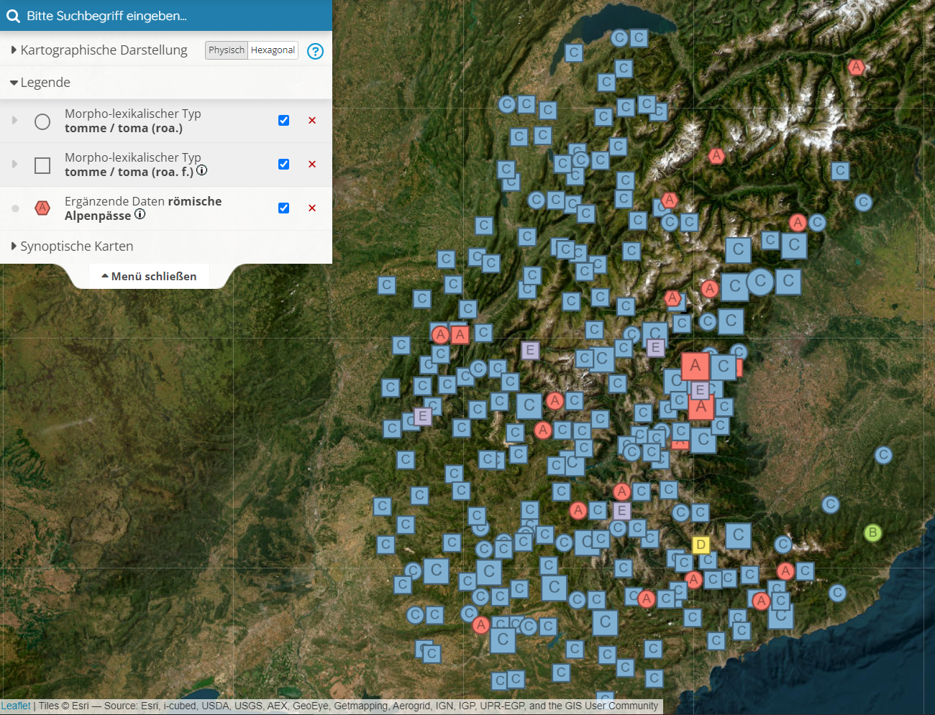Click red hexagon legend symbol for Alpenpässe
The height and width of the screenshot is (715, 935).
[42, 208]
